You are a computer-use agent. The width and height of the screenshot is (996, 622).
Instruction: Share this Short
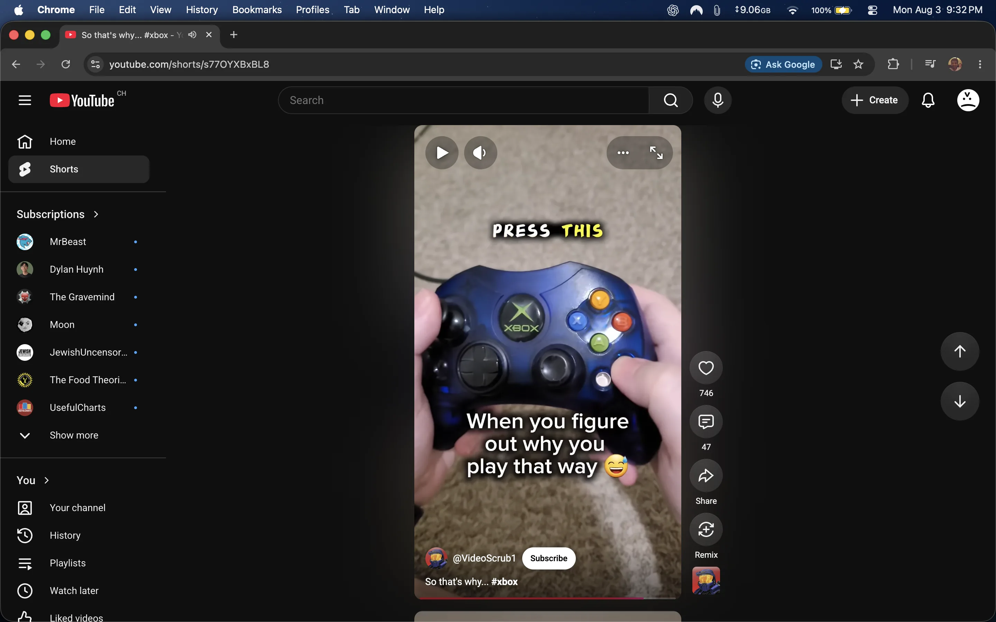[x=706, y=475]
